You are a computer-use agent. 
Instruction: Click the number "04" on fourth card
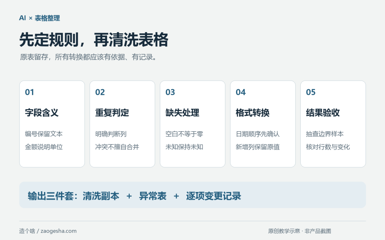241,92
